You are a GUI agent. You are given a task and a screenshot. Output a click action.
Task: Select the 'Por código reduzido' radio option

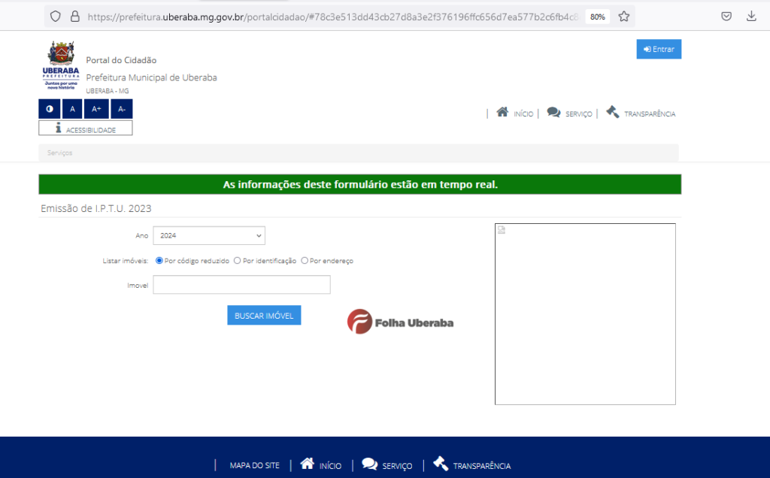(x=159, y=261)
